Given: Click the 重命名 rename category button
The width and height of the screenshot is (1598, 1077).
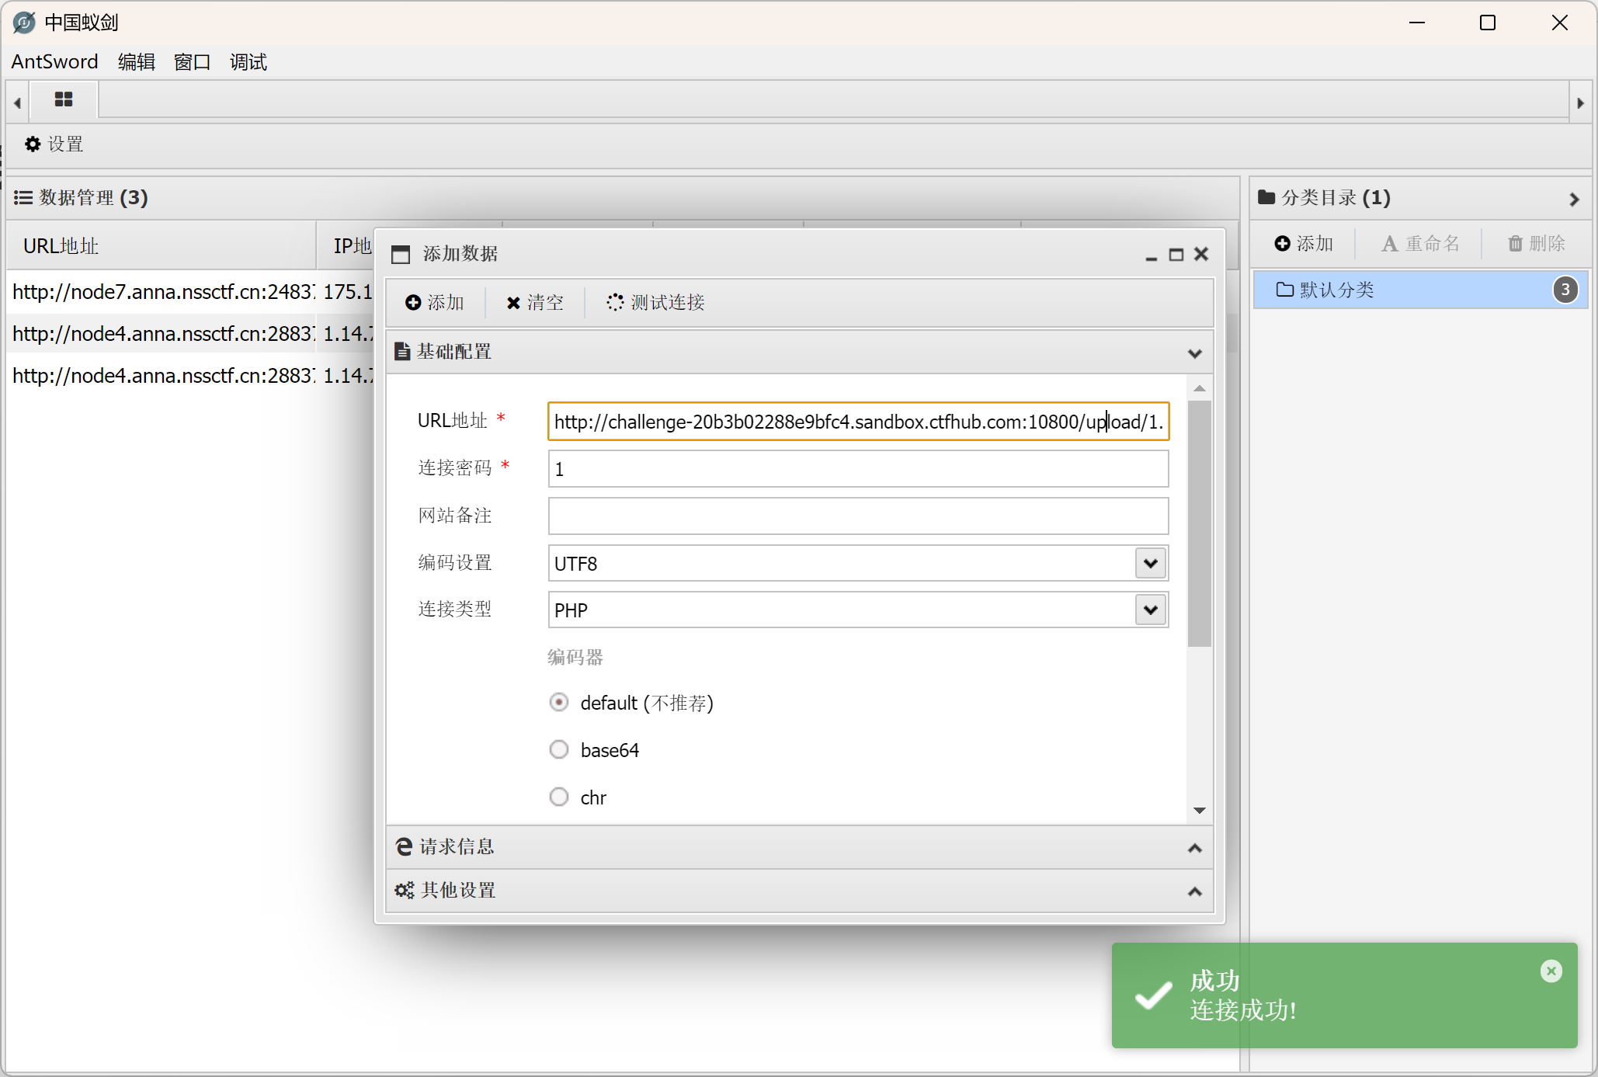Looking at the screenshot, I should (1420, 244).
